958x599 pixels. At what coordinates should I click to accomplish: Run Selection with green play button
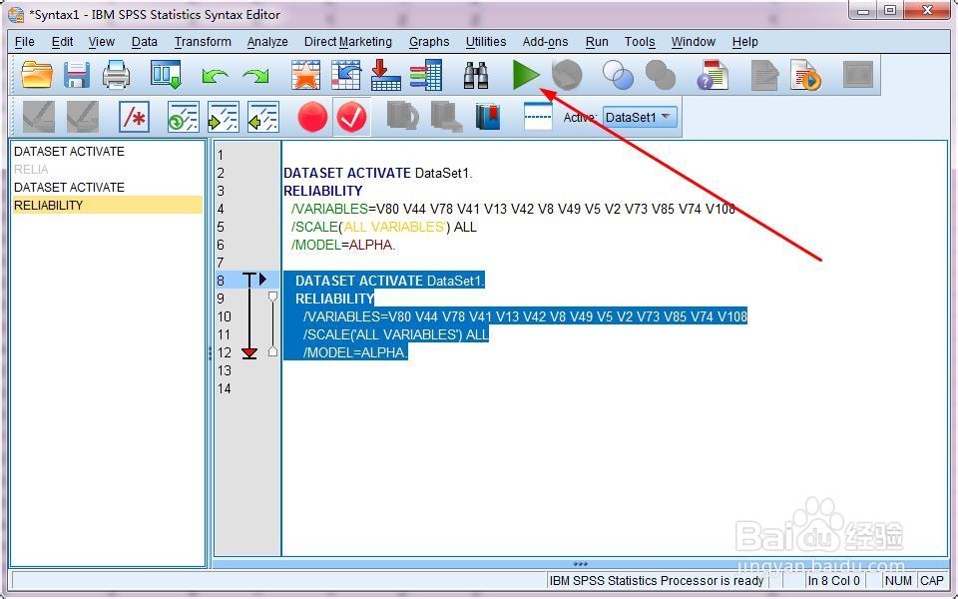[526, 75]
